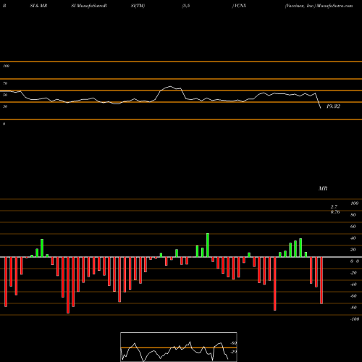Screen dimensions: 362x362
Task: Click the -80 label on MR axis
Action: pyautogui.click(x=353, y=308)
